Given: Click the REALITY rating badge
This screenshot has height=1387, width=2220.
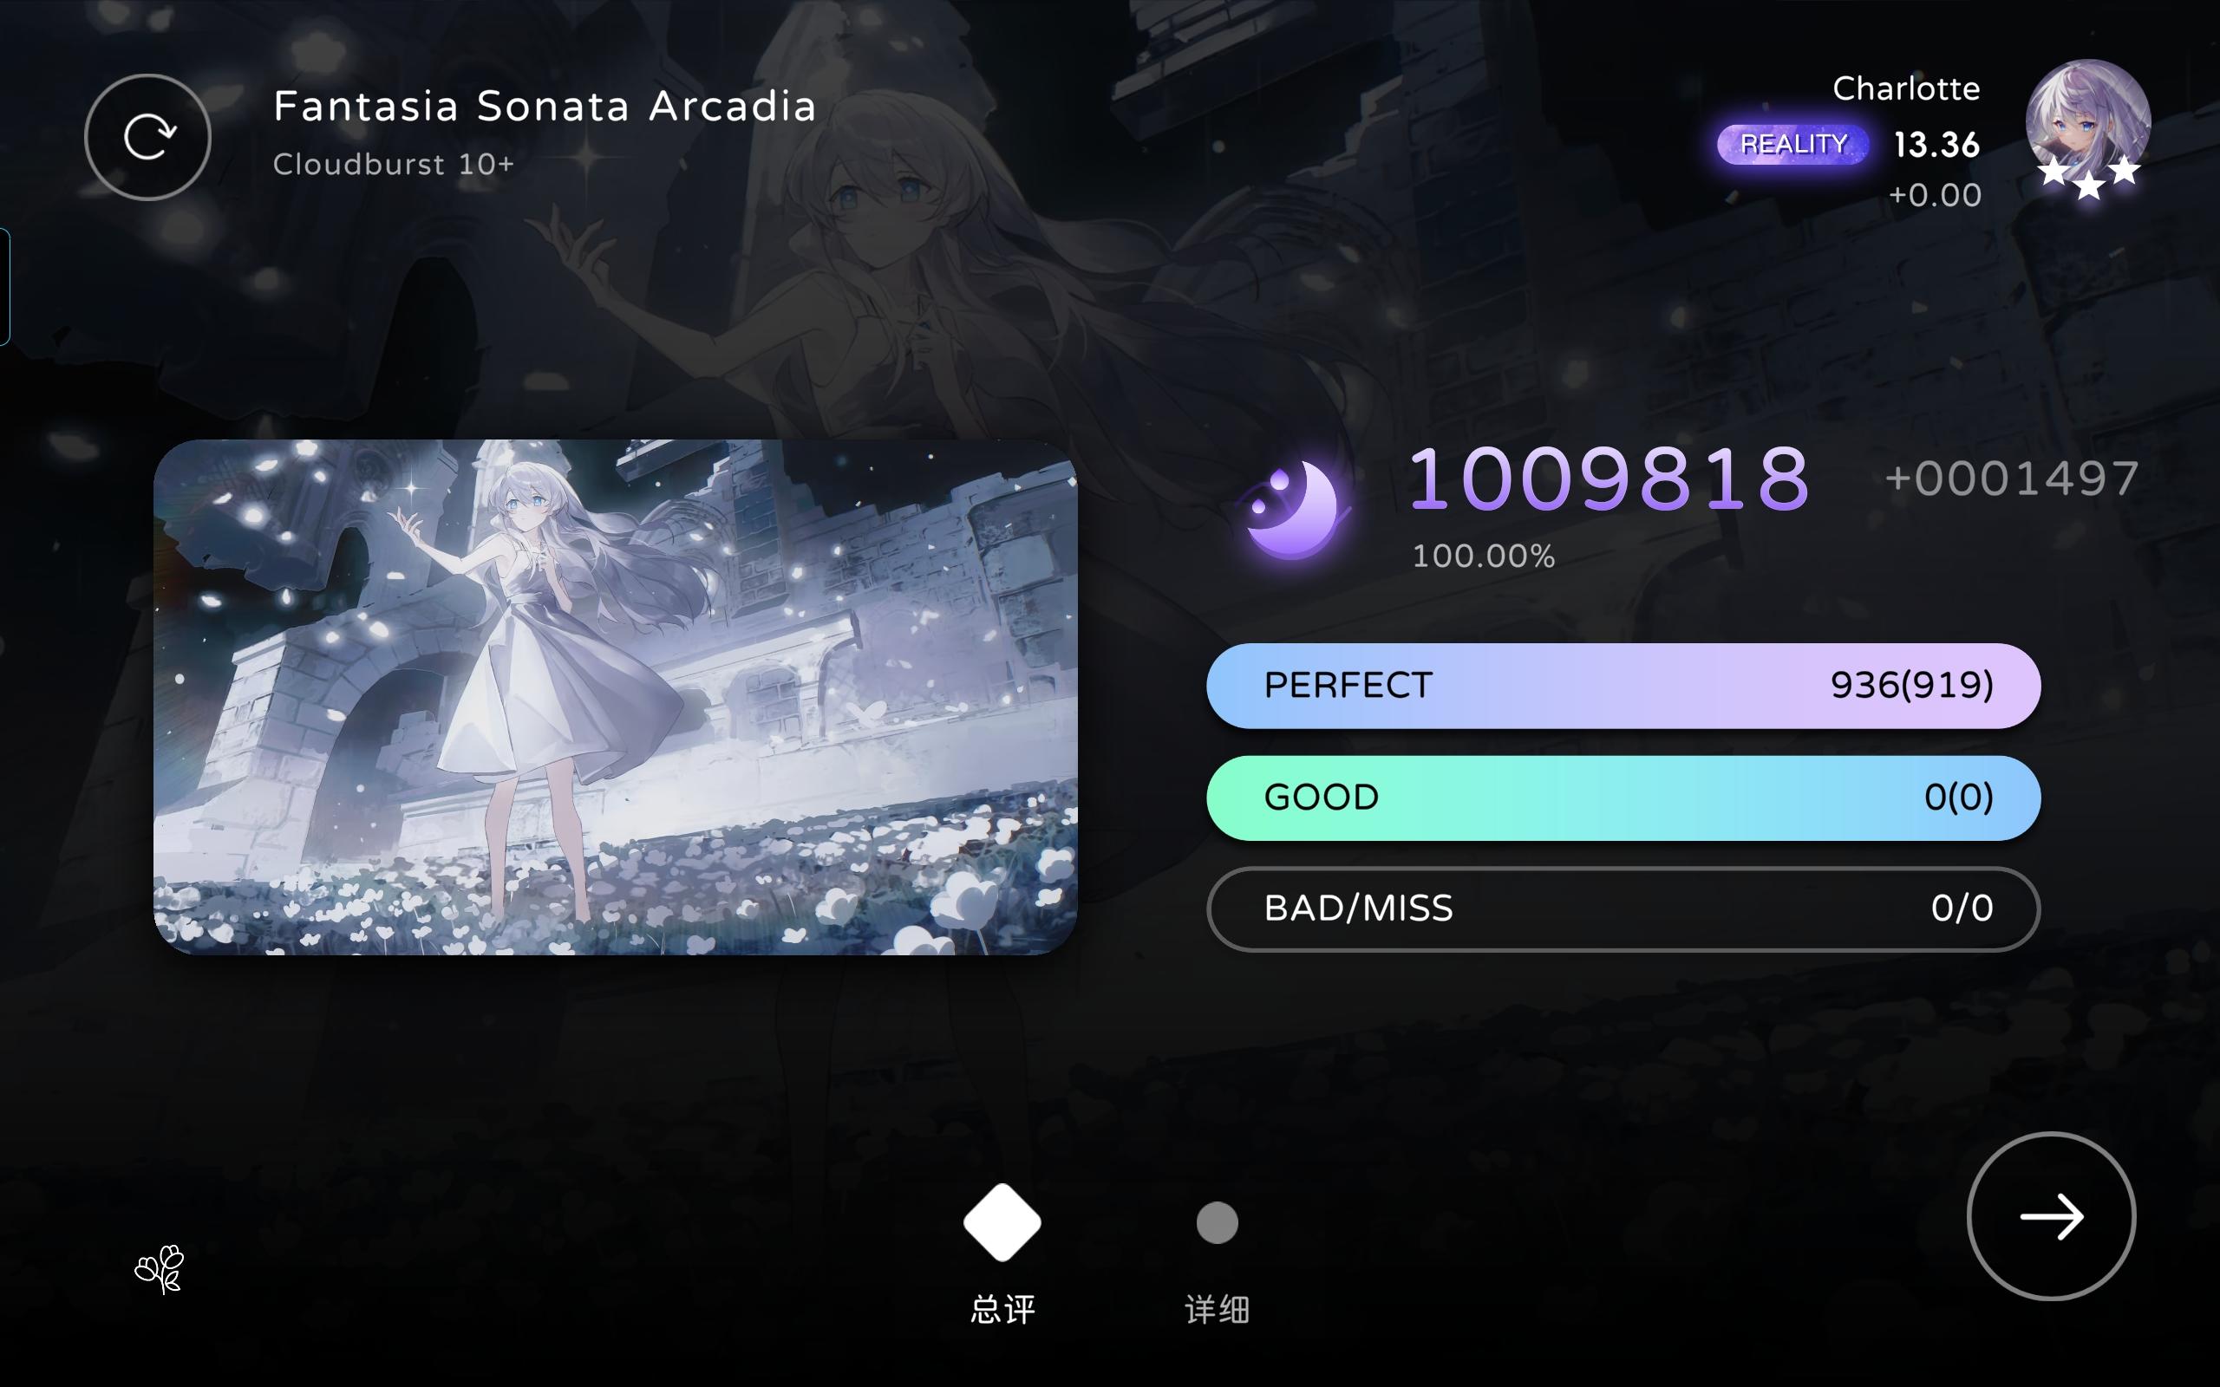Looking at the screenshot, I should (x=1792, y=144).
